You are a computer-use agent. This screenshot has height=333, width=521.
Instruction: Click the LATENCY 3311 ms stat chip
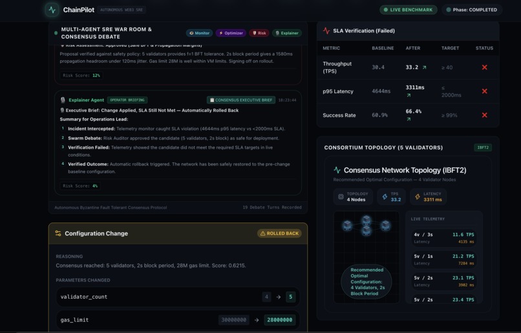pos(428,197)
